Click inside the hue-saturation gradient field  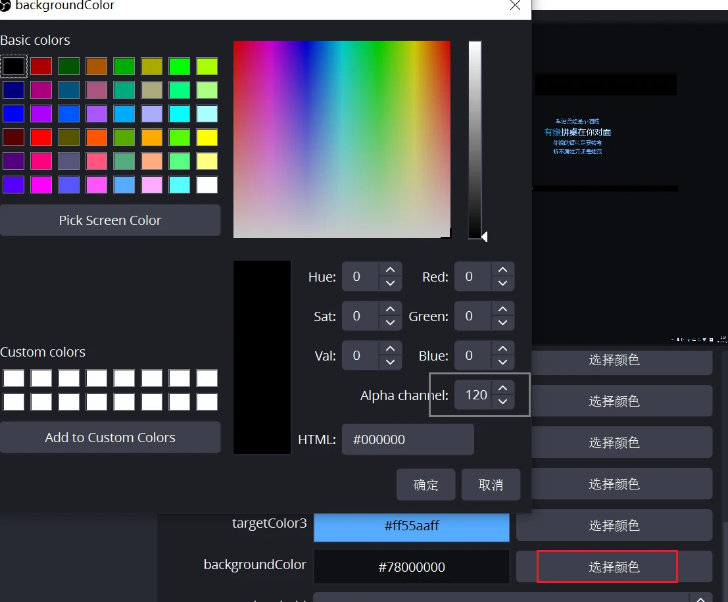(342, 139)
